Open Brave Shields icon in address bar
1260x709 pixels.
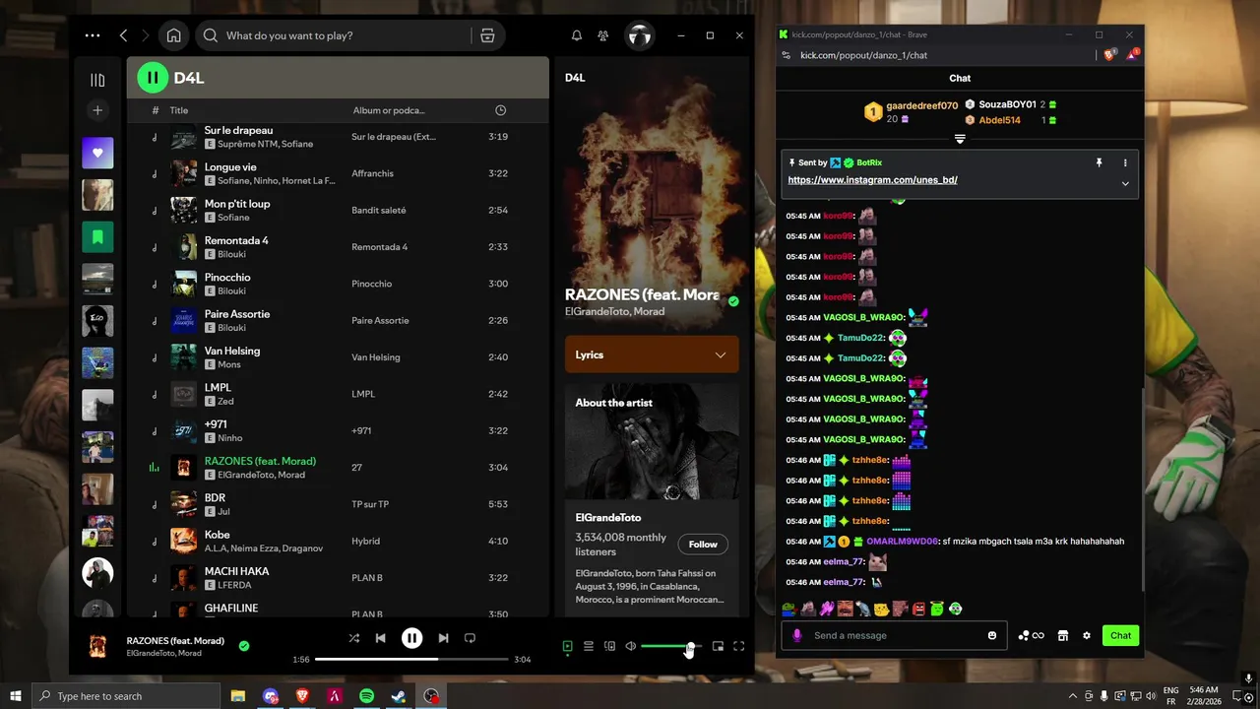pyautogui.click(x=1109, y=55)
